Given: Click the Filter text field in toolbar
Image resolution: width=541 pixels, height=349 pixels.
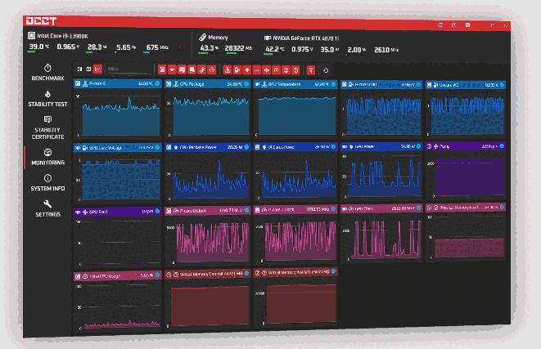Looking at the screenshot, I should (130, 69).
